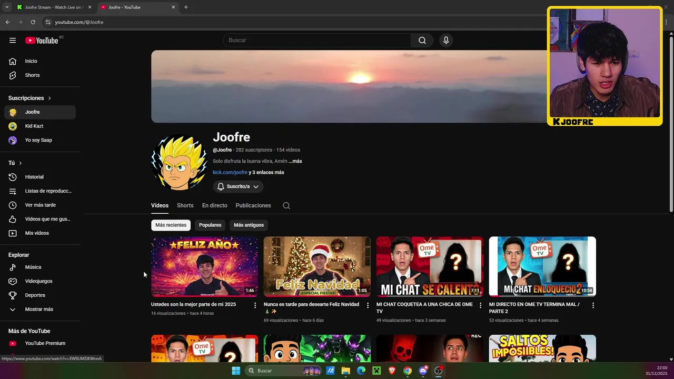Screen dimensions: 674x379
Task: Switch to the Publicaciones tab
Action: point(253,206)
